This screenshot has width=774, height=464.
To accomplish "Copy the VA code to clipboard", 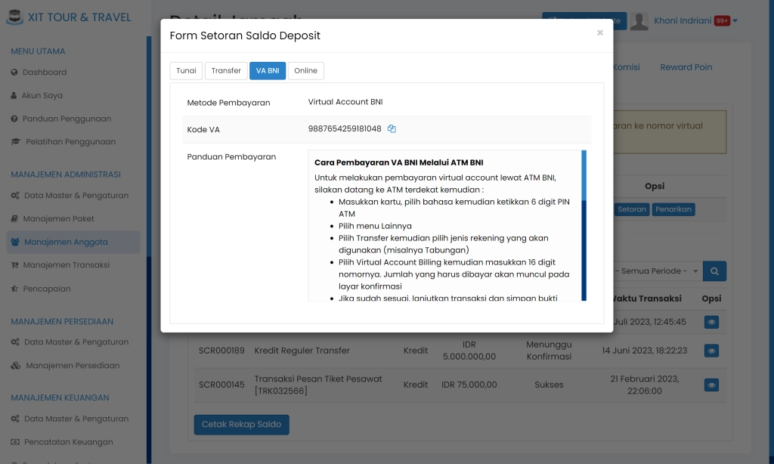I will (392, 128).
